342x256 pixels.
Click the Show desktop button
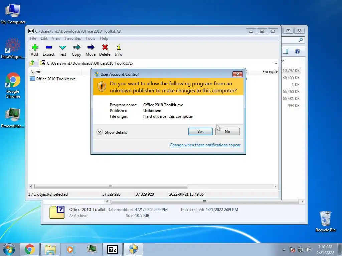click(x=340, y=249)
